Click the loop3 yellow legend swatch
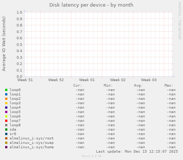Screen dimensions: 183x160 coord(6,103)
